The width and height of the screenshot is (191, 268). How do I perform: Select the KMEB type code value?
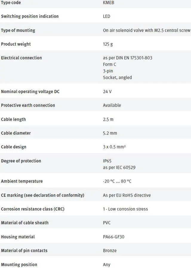(x=109, y=3)
